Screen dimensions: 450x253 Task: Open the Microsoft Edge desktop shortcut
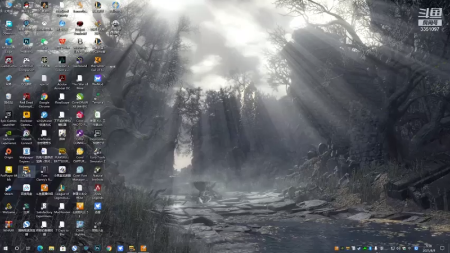pos(8,46)
